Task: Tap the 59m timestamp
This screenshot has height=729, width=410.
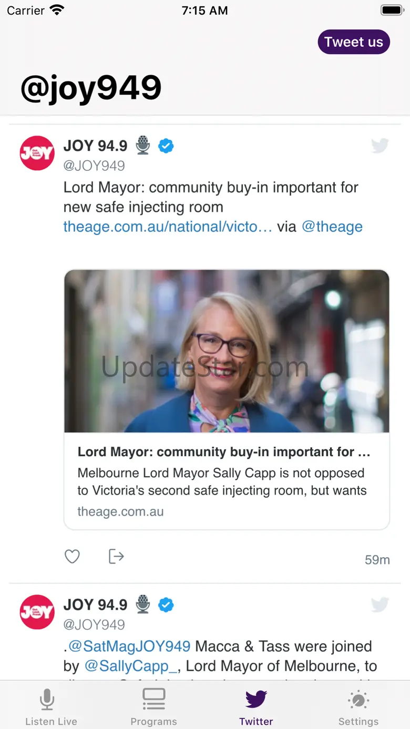Action: [x=377, y=560]
